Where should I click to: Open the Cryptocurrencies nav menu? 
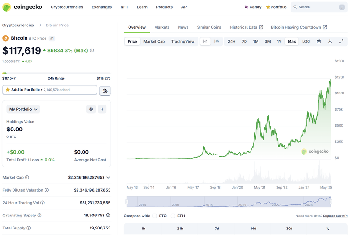67,7
